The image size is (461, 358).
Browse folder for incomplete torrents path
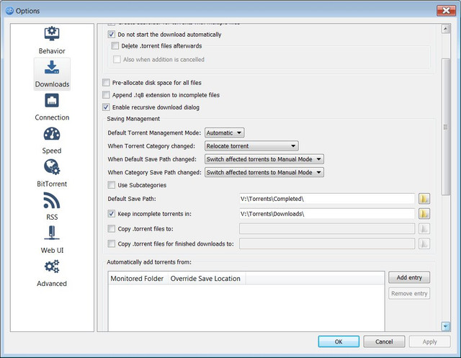point(424,214)
